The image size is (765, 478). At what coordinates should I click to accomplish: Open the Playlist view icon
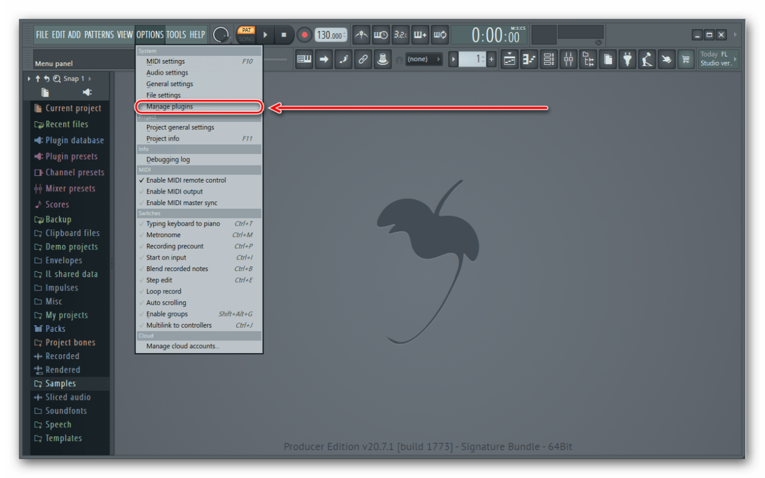tap(509, 59)
